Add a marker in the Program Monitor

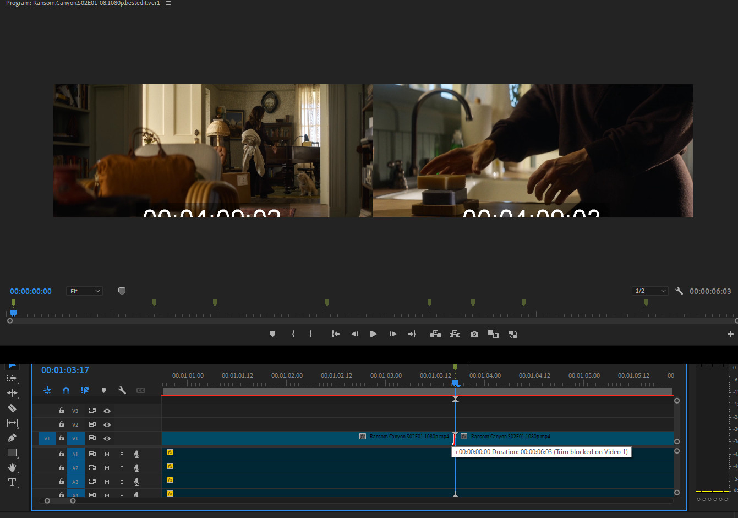tap(272, 334)
